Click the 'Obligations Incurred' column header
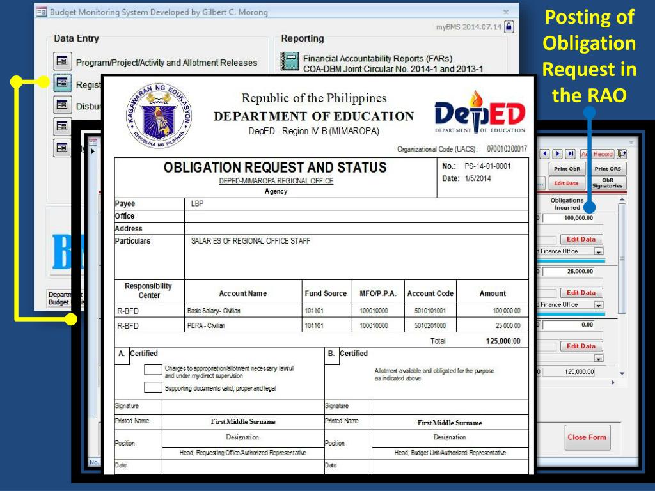Screen dimensions: 655x491 point(567,204)
